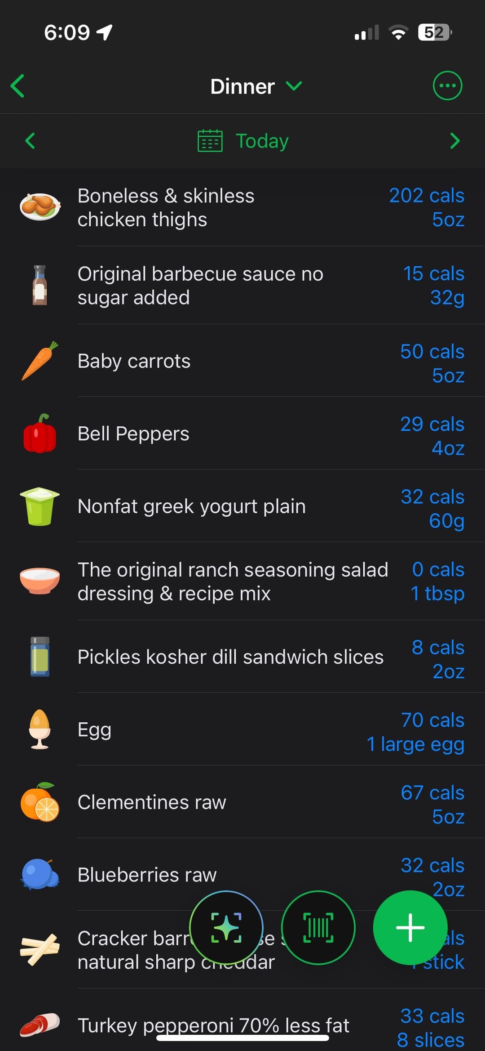Tap the green back arrow
Viewport: 485px width, 1051px height.
[18, 86]
